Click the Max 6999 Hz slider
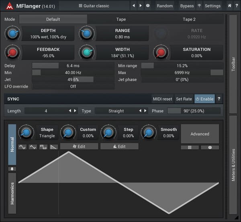 182,73
